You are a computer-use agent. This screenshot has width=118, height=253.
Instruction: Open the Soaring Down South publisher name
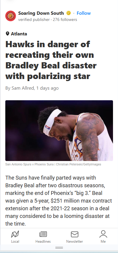[x=41, y=13]
